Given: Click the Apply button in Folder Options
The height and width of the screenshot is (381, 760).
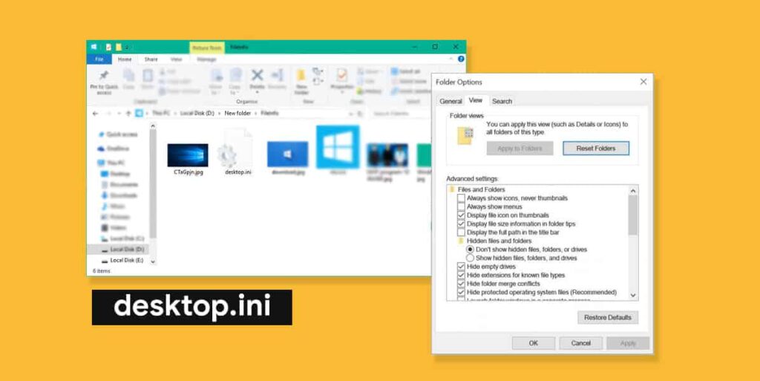Looking at the screenshot, I should pos(628,343).
